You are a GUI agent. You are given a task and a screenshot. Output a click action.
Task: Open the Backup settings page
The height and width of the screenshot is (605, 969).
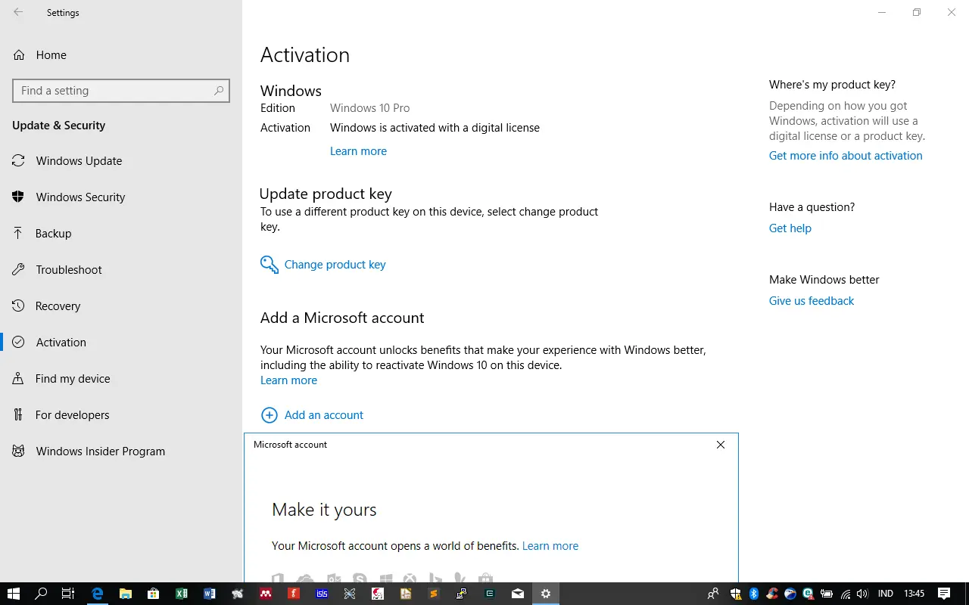click(x=53, y=234)
